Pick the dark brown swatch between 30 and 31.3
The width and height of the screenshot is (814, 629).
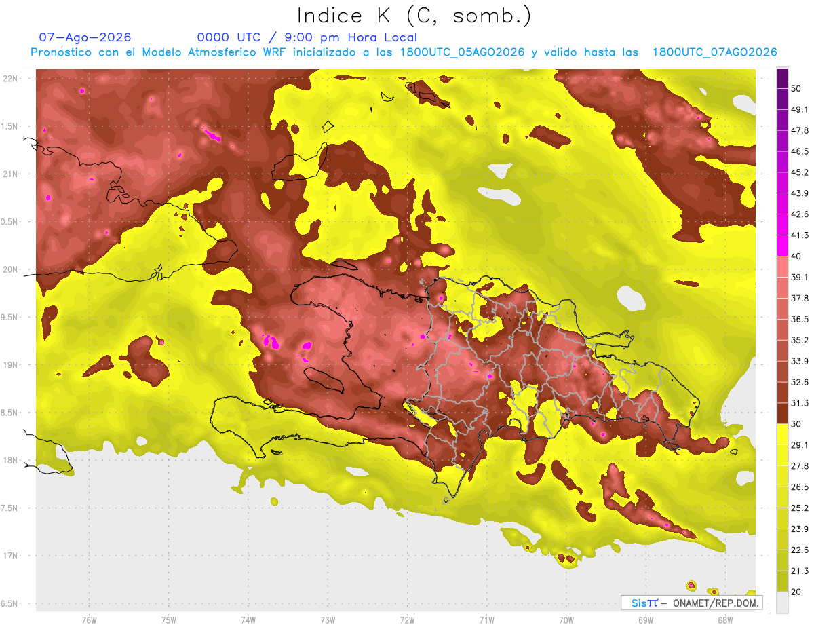coord(782,413)
